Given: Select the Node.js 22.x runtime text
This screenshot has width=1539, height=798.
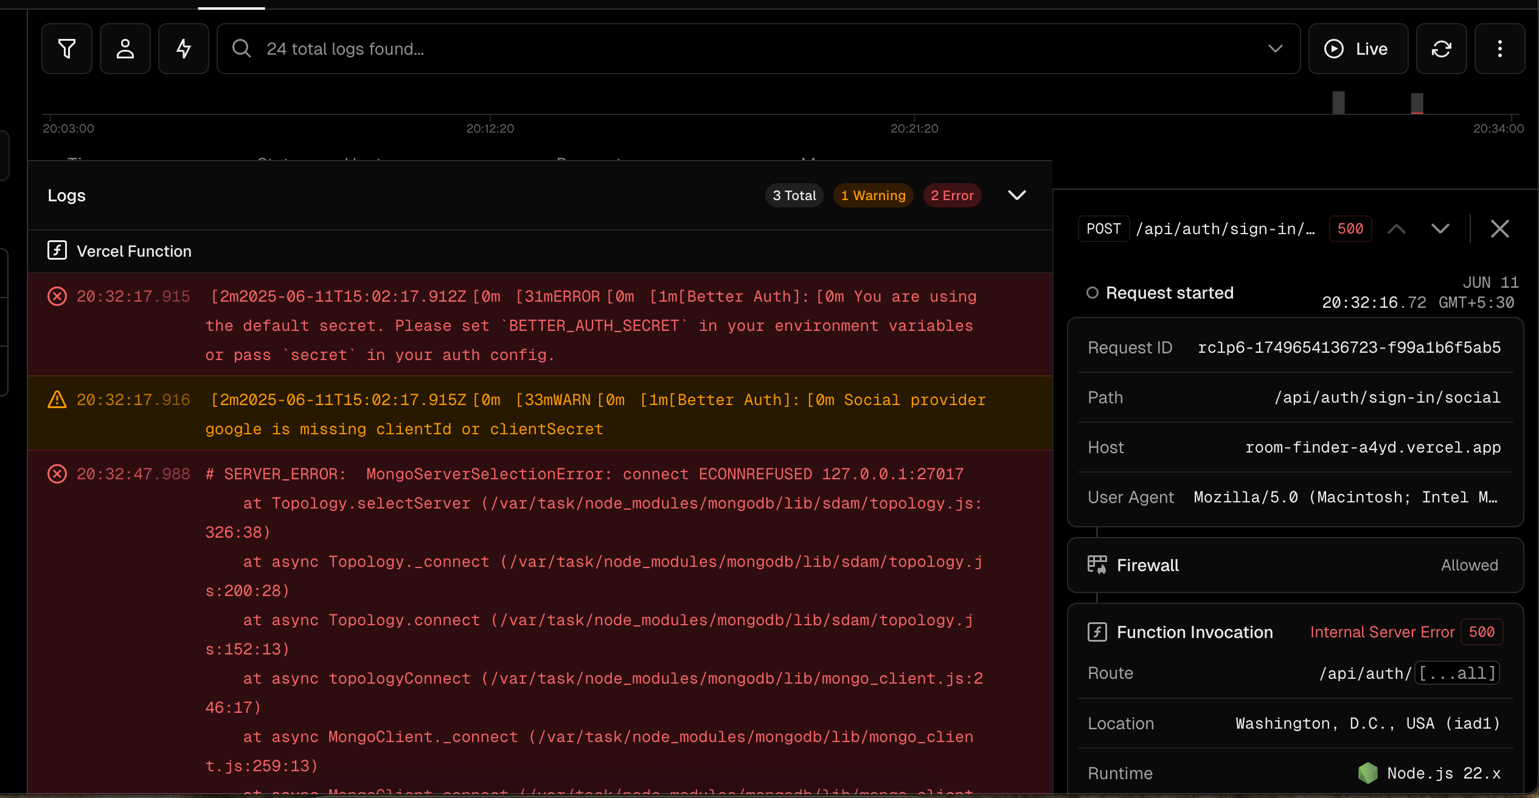Looking at the screenshot, I should 1443,773.
